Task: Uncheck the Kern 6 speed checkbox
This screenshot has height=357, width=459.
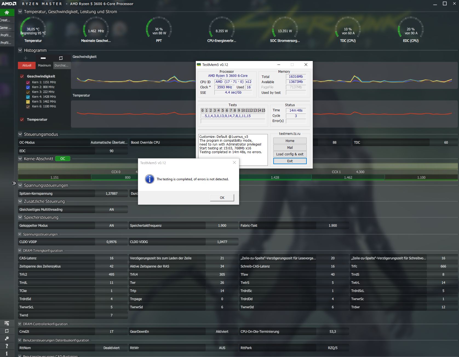Action: [28, 106]
